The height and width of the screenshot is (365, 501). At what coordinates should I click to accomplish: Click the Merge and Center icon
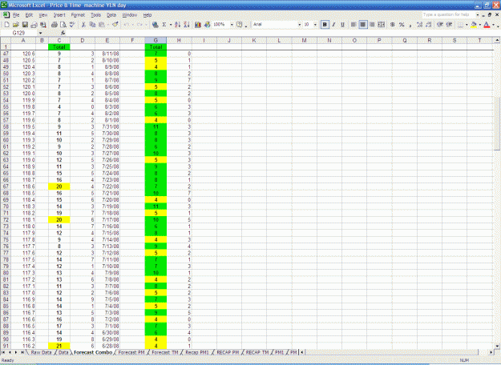coord(382,25)
